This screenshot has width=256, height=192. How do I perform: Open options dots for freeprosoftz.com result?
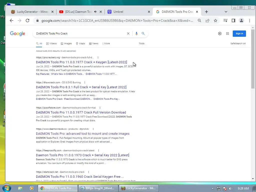point(98,150)
